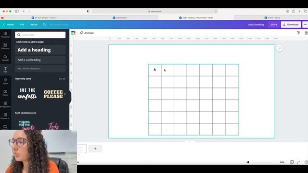Open the Templates sidebar panel
308x173 pixels.
tap(5, 35)
